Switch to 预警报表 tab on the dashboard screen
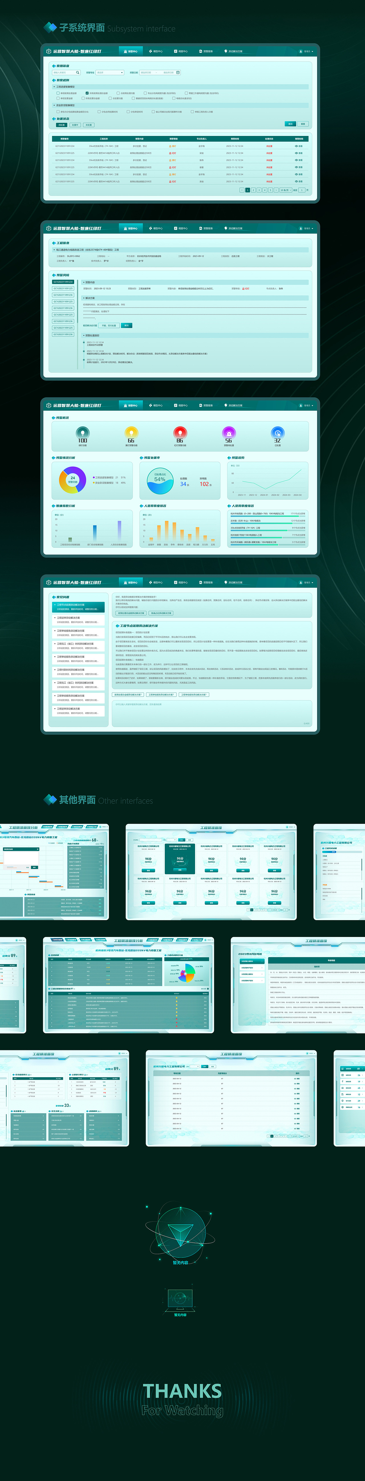 [206, 405]
